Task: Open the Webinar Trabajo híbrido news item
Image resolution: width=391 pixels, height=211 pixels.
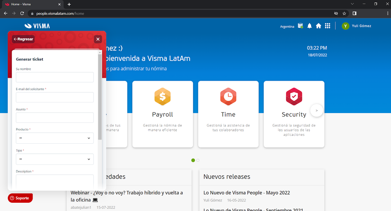Action: pyautogui.click(x=127, y=196)
